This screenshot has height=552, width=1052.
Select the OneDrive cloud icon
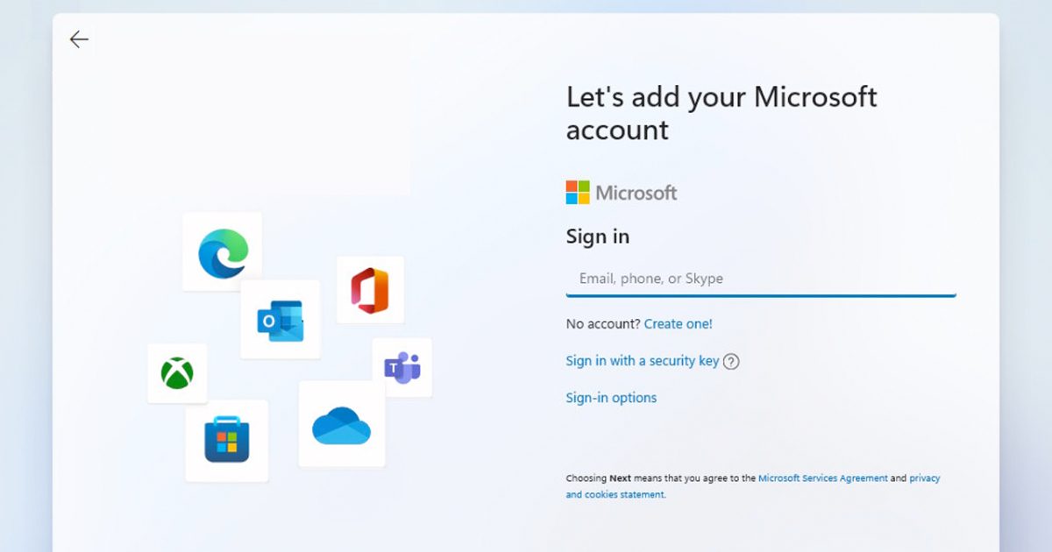[342, 425]
